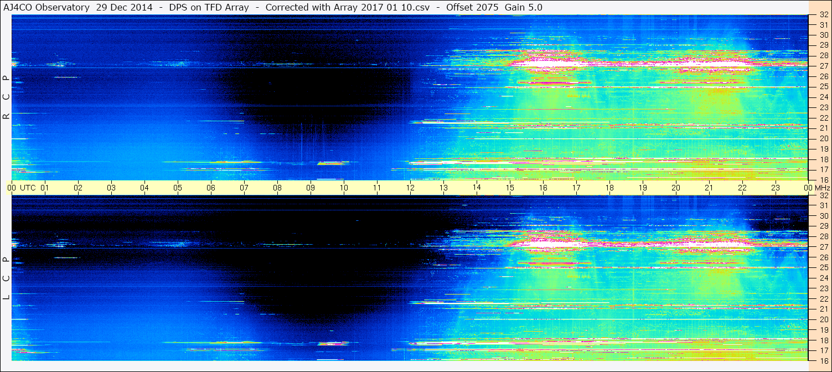Select the 26 MHz label of LCP panel

click(823, 257)
